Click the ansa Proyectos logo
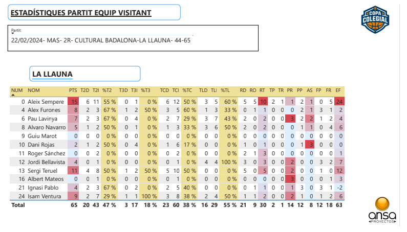Screen dimensions: 407x232 pos(382,210)
